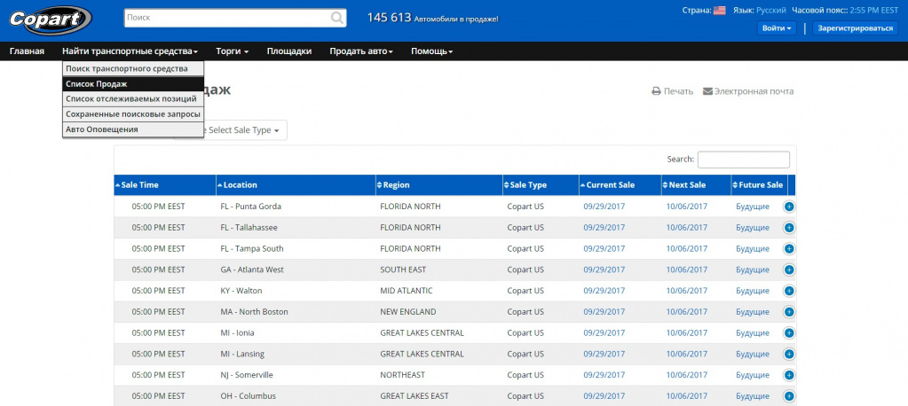Open the Помощь menu
This screenshot has height=406, width=908.
[432, 51]
